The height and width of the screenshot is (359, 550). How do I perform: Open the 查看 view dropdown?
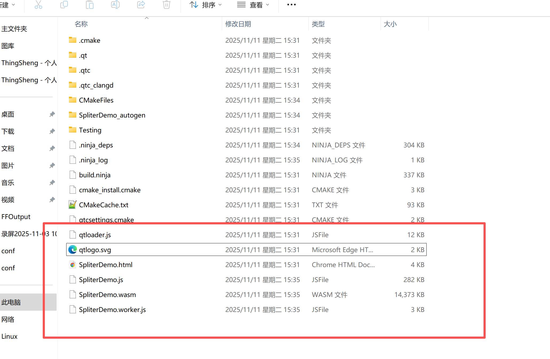click(x=253, y=5)
